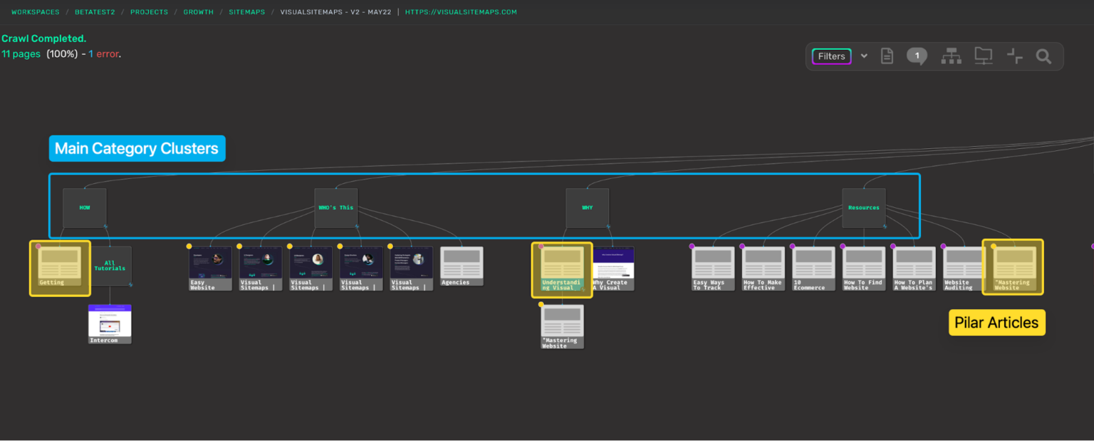Viewport: 1094px width, 441px height.
Task: Open the SITEMAPS breadcrumb item
Action: 246,11
